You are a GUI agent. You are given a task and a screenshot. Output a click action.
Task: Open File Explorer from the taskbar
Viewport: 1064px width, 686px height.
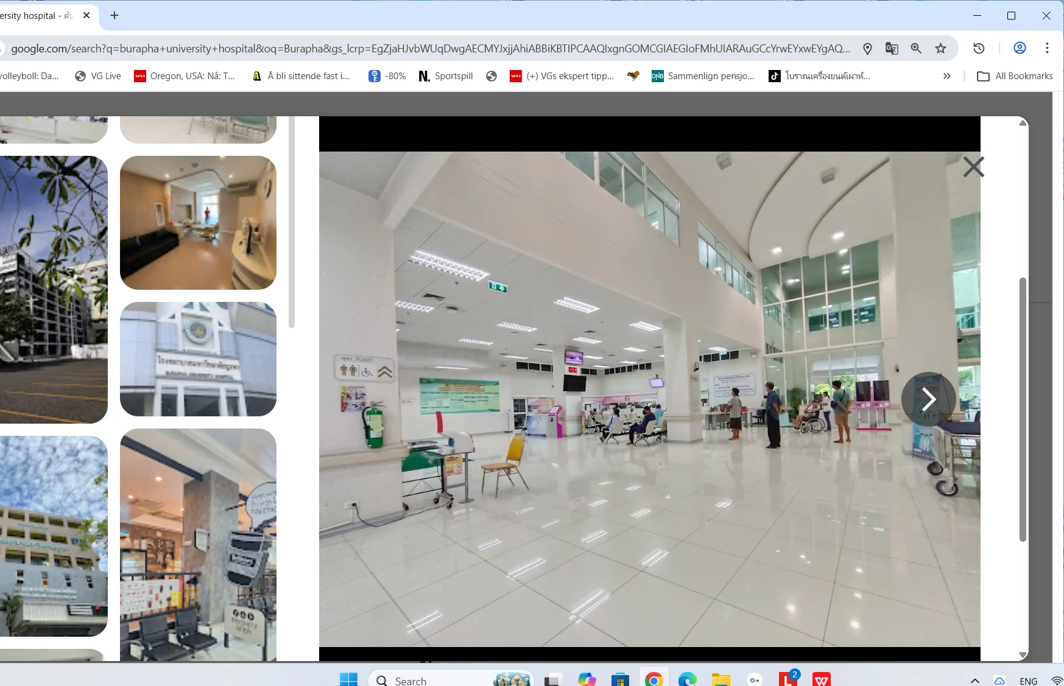tap(721, 679)
